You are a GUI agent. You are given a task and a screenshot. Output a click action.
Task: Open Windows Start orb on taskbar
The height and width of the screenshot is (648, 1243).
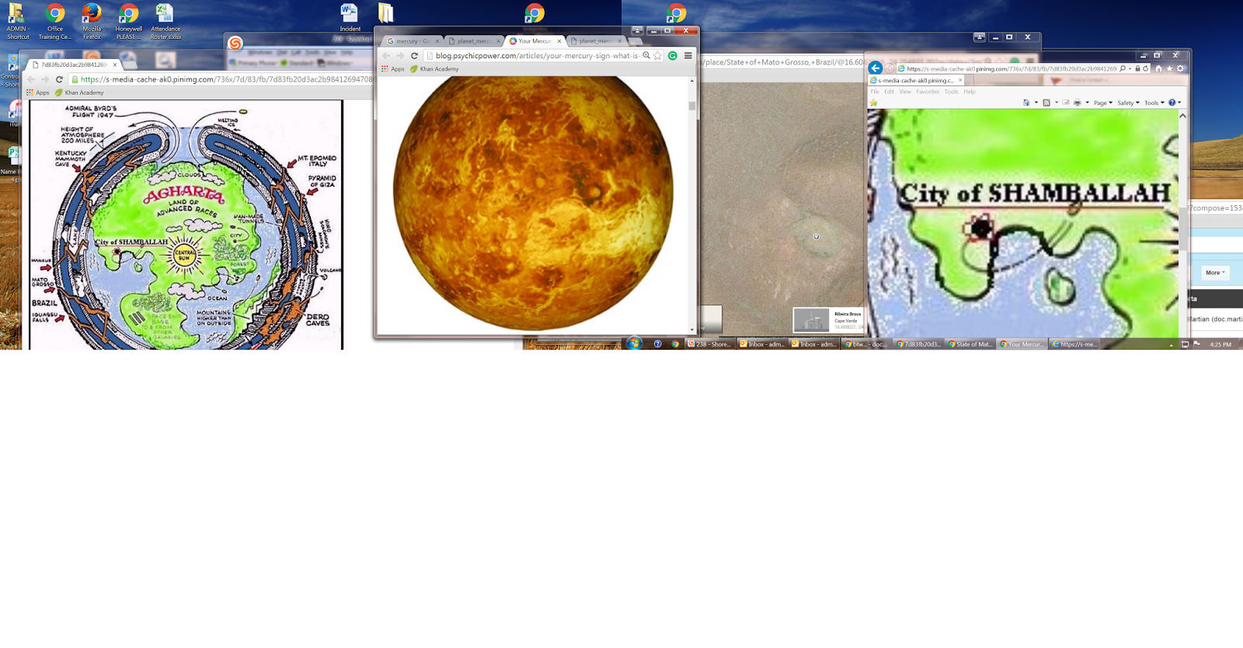[634, 343]
